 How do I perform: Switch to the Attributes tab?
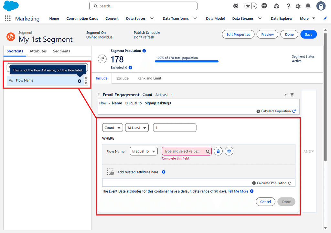pyautogui.click(x=38, y=51)
